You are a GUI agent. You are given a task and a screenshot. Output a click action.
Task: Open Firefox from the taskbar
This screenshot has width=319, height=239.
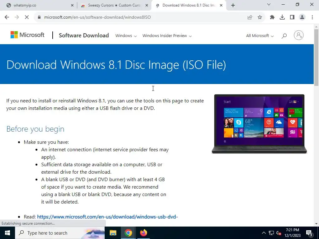click(x=143, y=233)
